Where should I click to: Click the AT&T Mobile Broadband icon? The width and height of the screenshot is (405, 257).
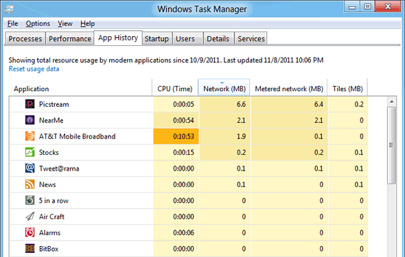click(x=30, y=136)
